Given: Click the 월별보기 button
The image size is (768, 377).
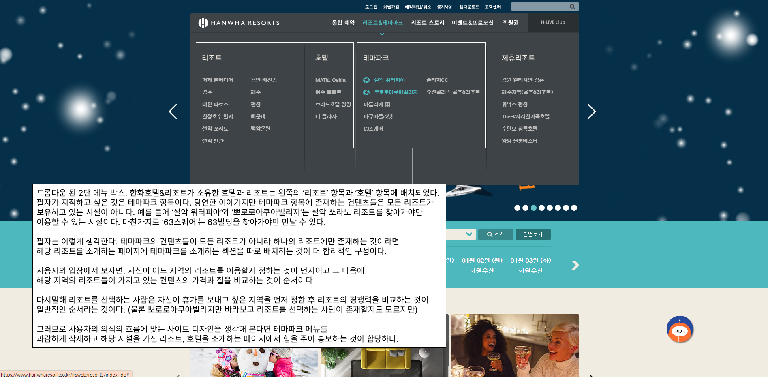Looking at the screenshot, I should point(533,234).
